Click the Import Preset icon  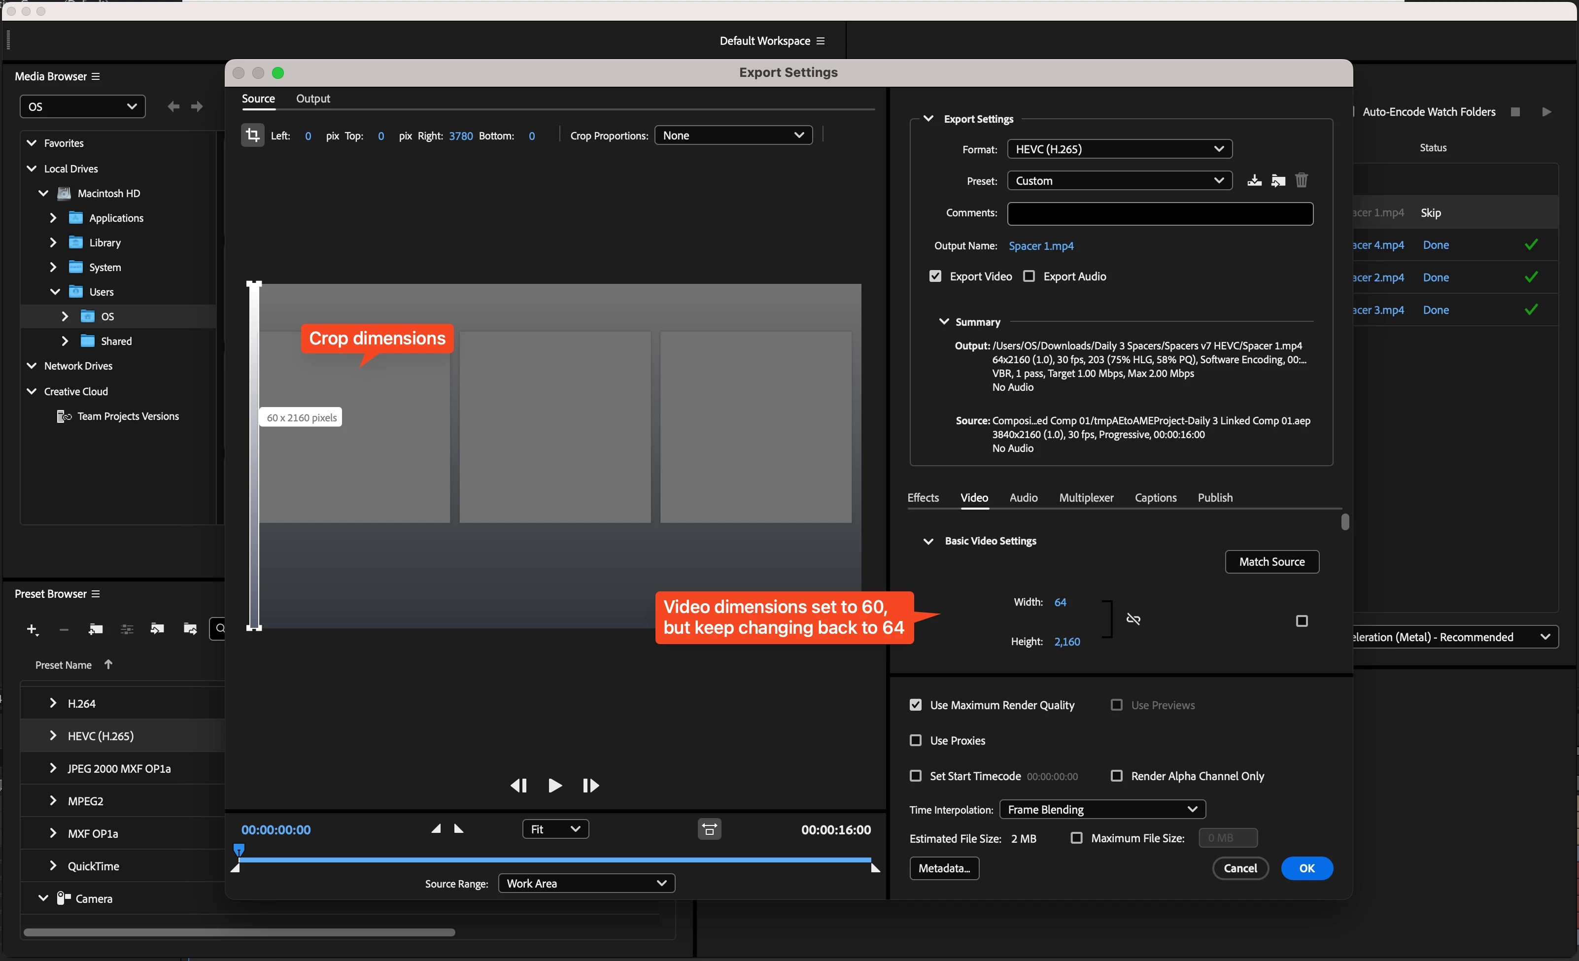[x=1278, y=181]
